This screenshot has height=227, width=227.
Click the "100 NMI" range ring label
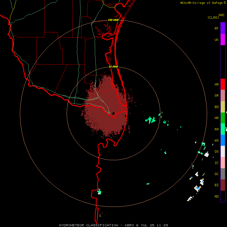click(113, 20)
